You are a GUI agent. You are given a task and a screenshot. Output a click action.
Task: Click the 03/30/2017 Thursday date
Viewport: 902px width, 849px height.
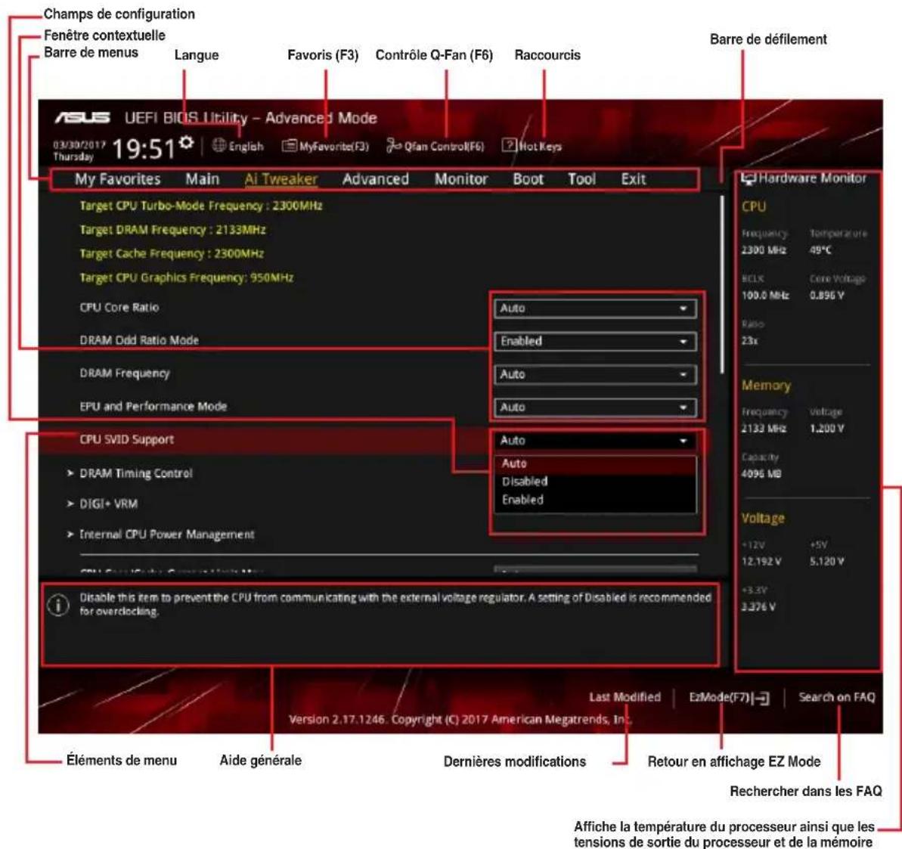79,150
